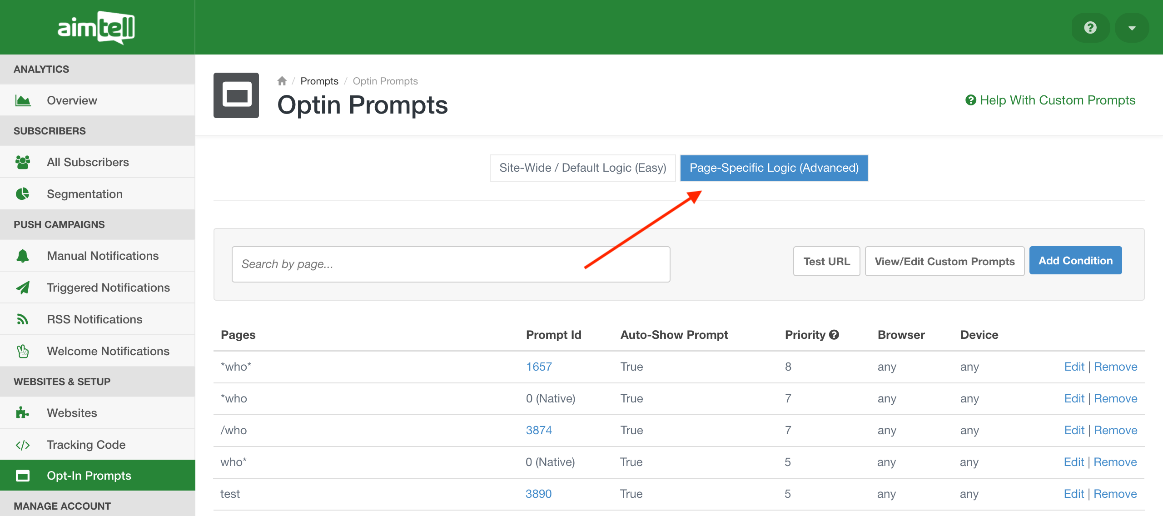The height and width of the screenshot is (516, 1163).
Task: Switch to Site-Wide / Default Logic tab
Action: pos(582,168)
